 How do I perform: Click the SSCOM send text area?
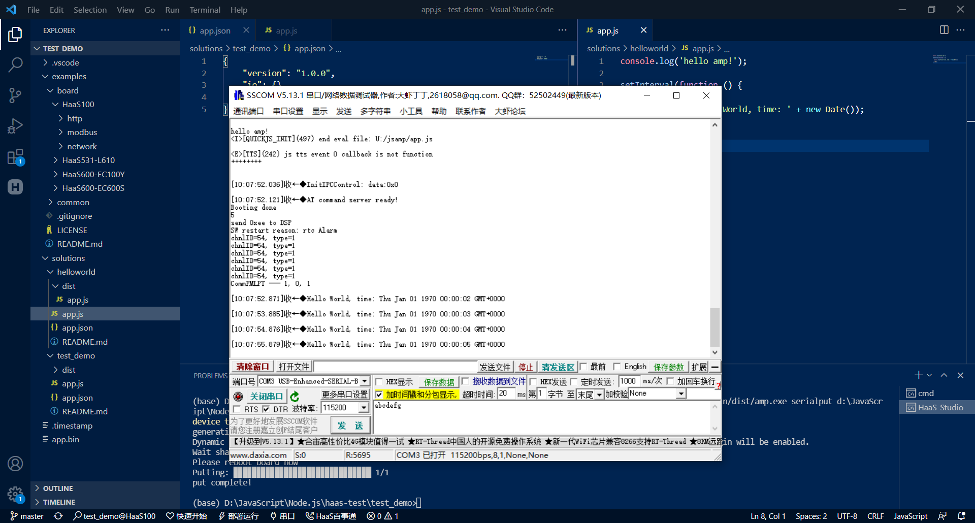(x=542, y=417)
